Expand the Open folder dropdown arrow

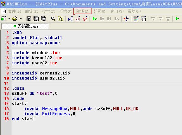pyautogui.click(x=21, y=19)
